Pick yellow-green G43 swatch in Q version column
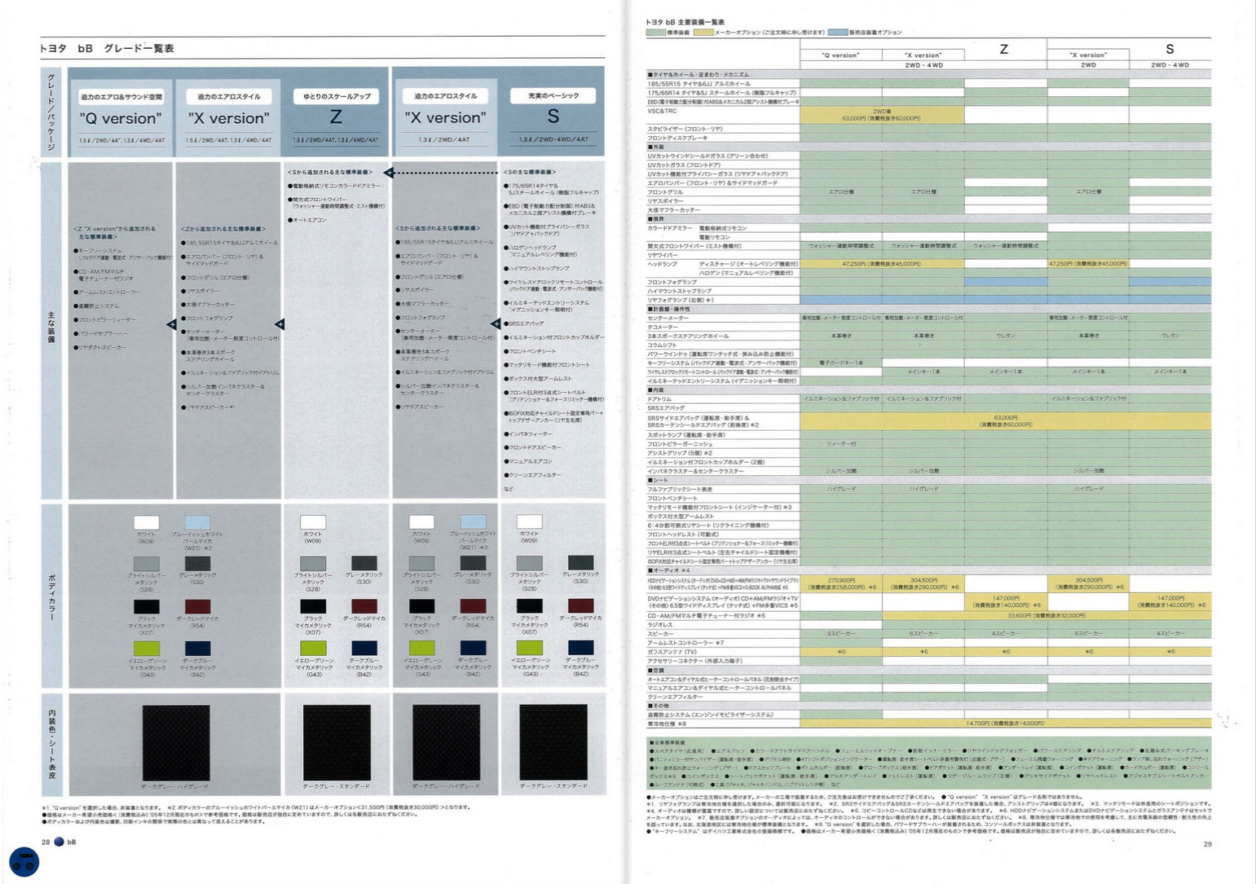Viewport: 1256px width, 884px height. coord(147,649)
